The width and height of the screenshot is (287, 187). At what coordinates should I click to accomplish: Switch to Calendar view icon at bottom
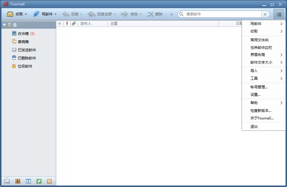[28, 181]
